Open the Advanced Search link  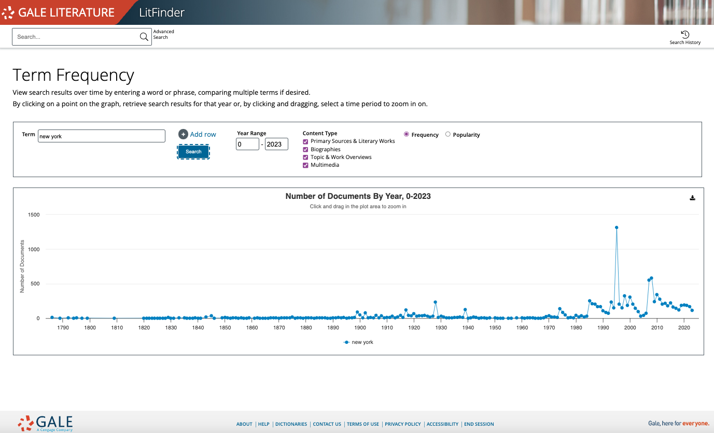[x=163, y=34]
